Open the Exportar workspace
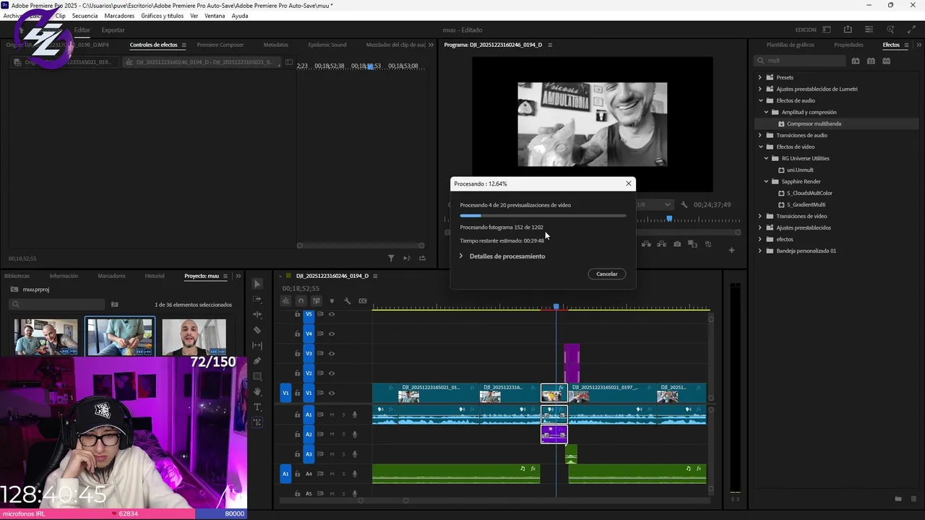Image resolution: width=925 pixels, height=520 pixels. pyautogui.click(x=113, y=30)
